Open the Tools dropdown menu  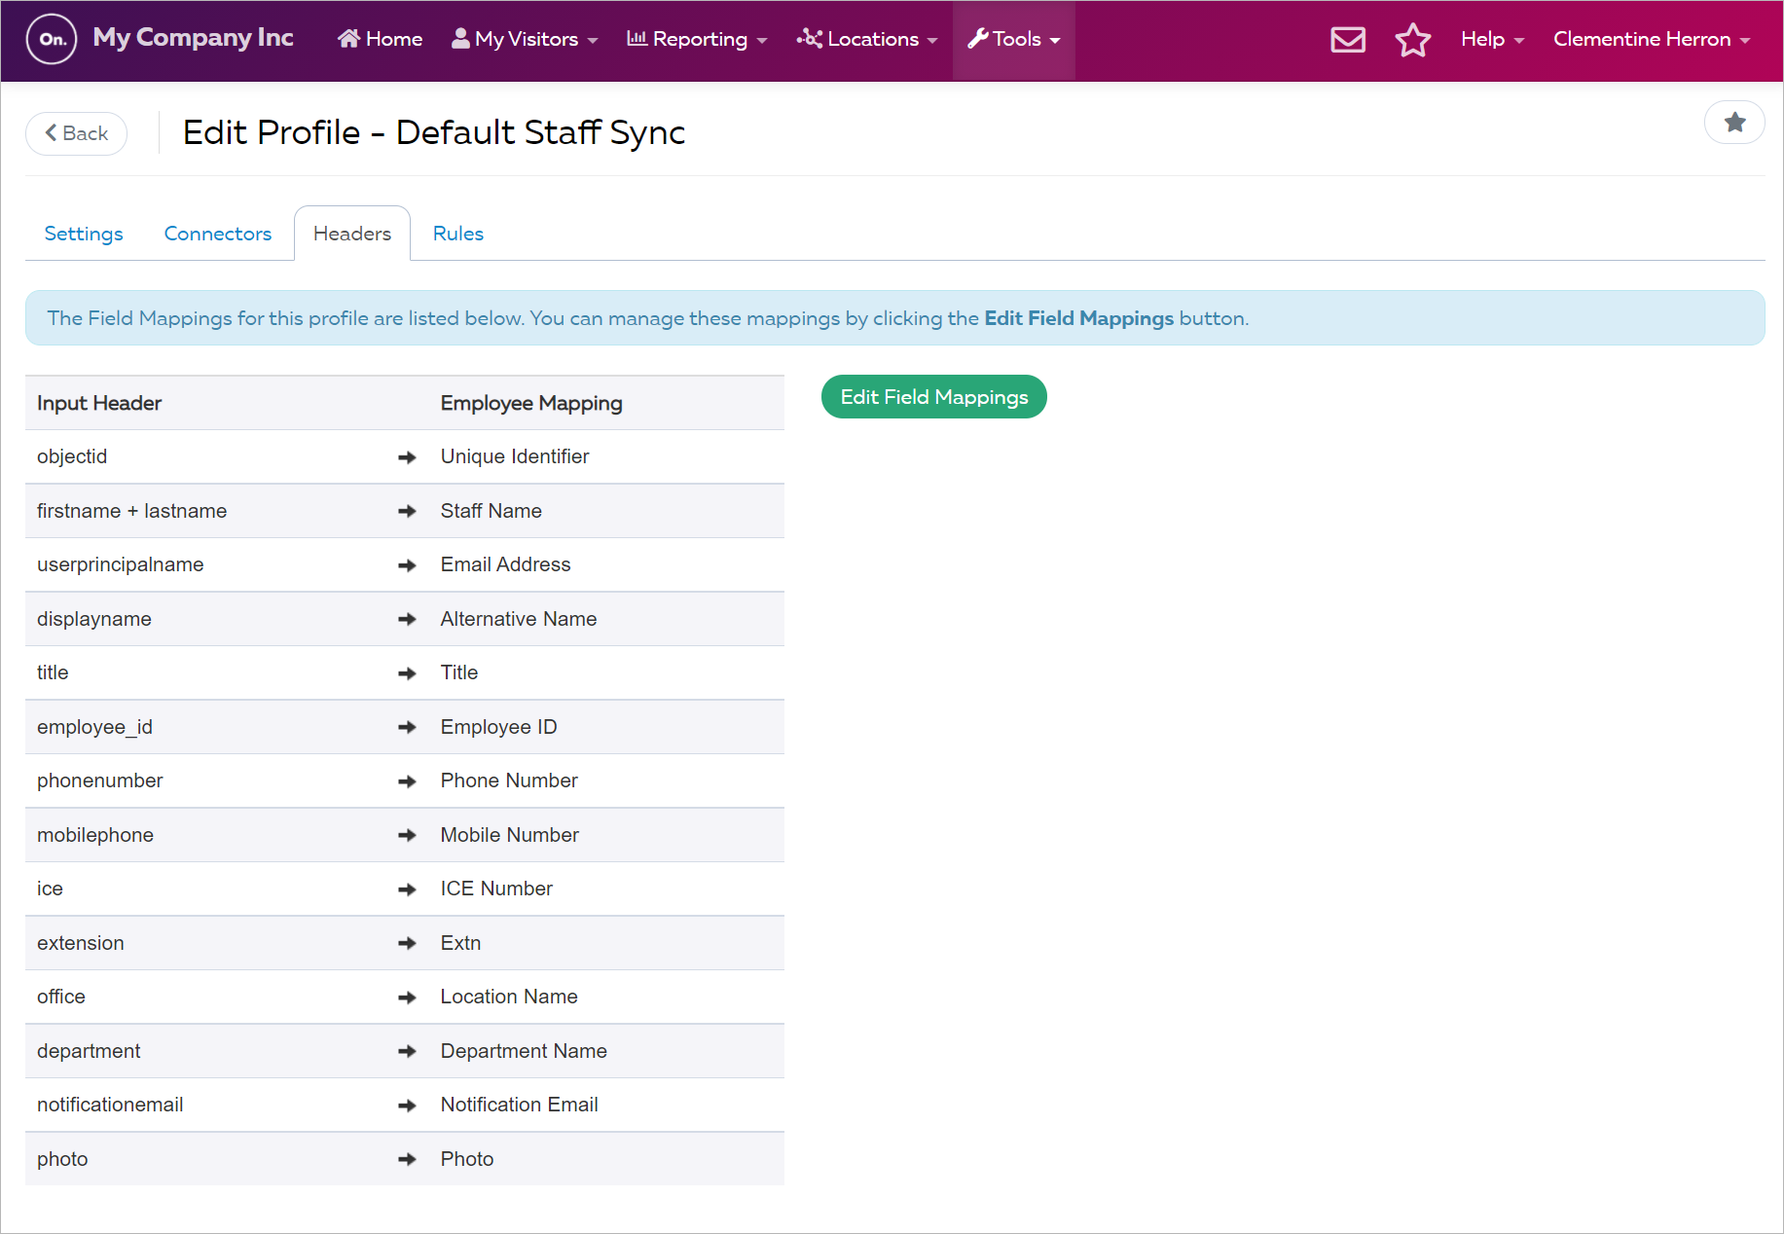(x=1014, y=39)
